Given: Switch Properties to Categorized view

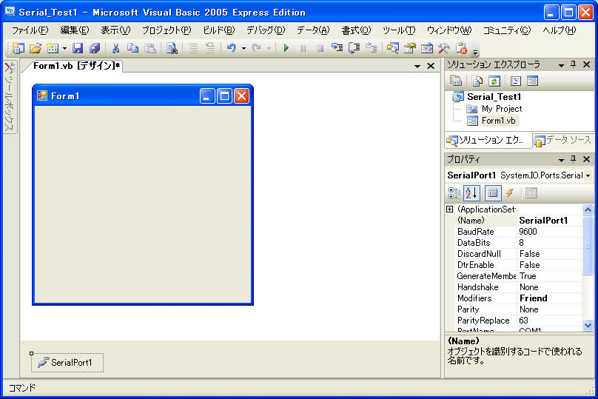Looking at the screenshot, I should 454,193.
